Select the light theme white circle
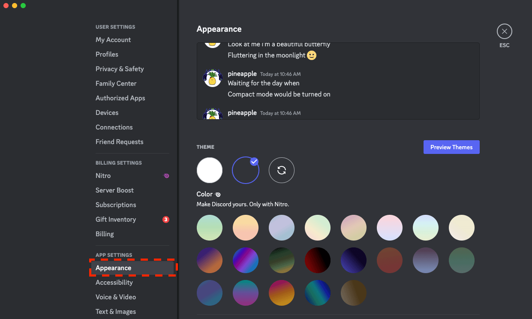The image size is (532, 319). [210, 170]
